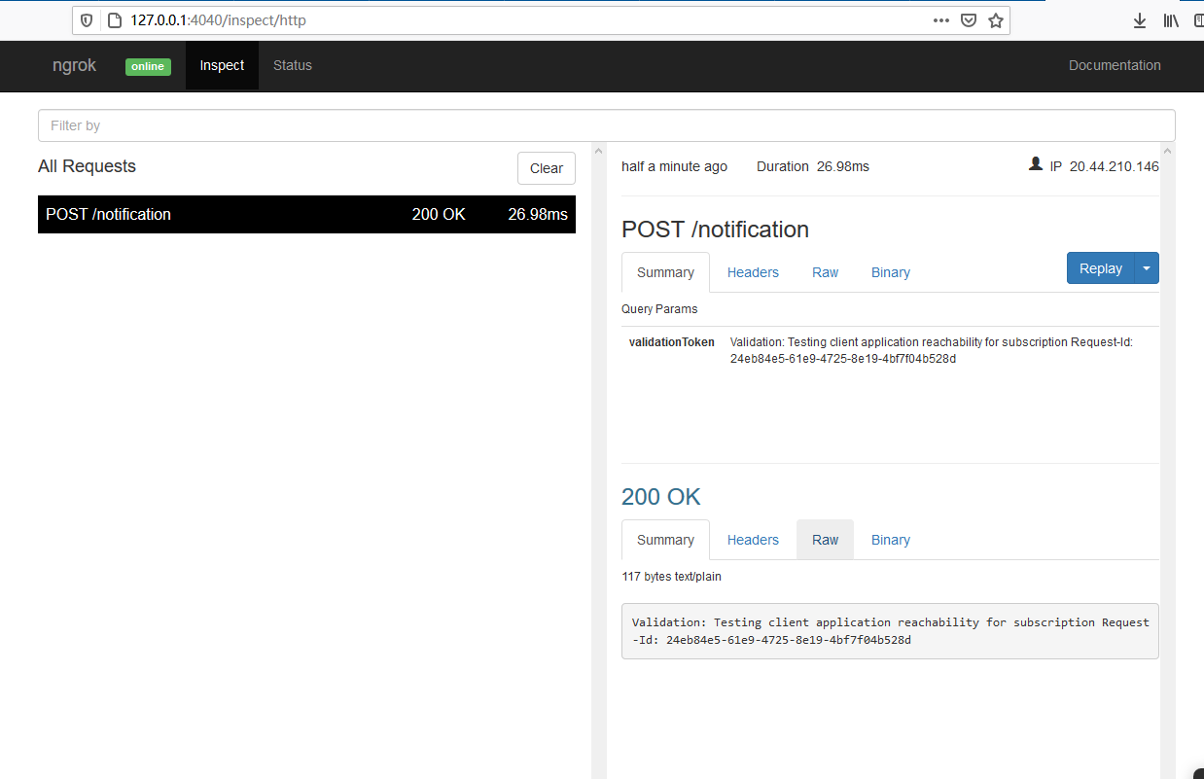
Task: Click the Query Params label
Action: (x=659, y=309)
